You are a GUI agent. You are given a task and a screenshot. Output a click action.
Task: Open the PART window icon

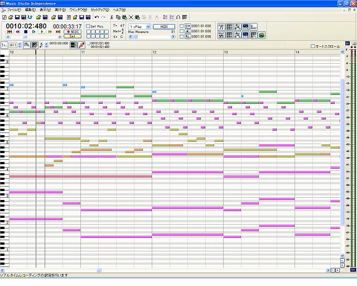(x=221, y=35)
